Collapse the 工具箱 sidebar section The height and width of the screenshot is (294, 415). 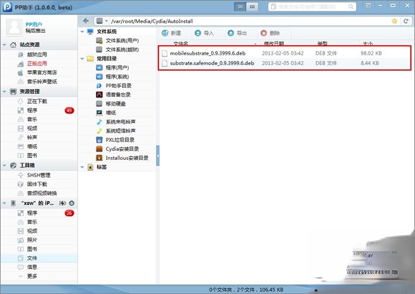pos(5,166)
